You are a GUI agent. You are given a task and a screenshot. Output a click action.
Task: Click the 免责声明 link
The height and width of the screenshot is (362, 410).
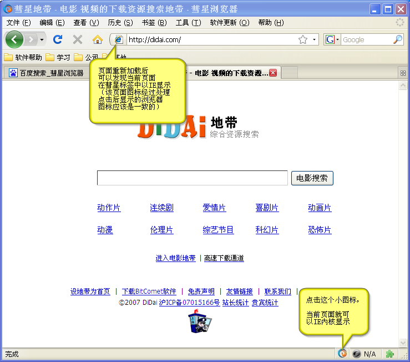click(x=201, y=291)
